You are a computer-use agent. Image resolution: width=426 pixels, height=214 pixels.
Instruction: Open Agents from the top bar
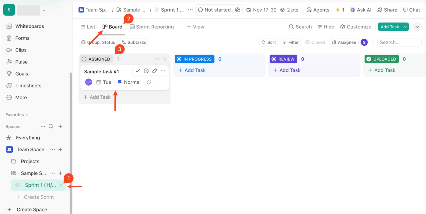318,10
